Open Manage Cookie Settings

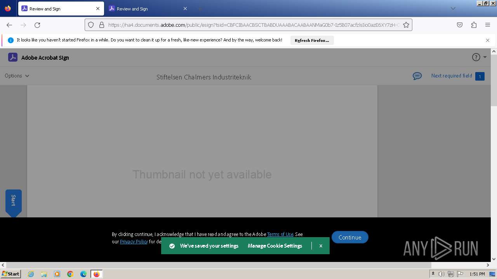pyautogui.click(x=275, y=246)
